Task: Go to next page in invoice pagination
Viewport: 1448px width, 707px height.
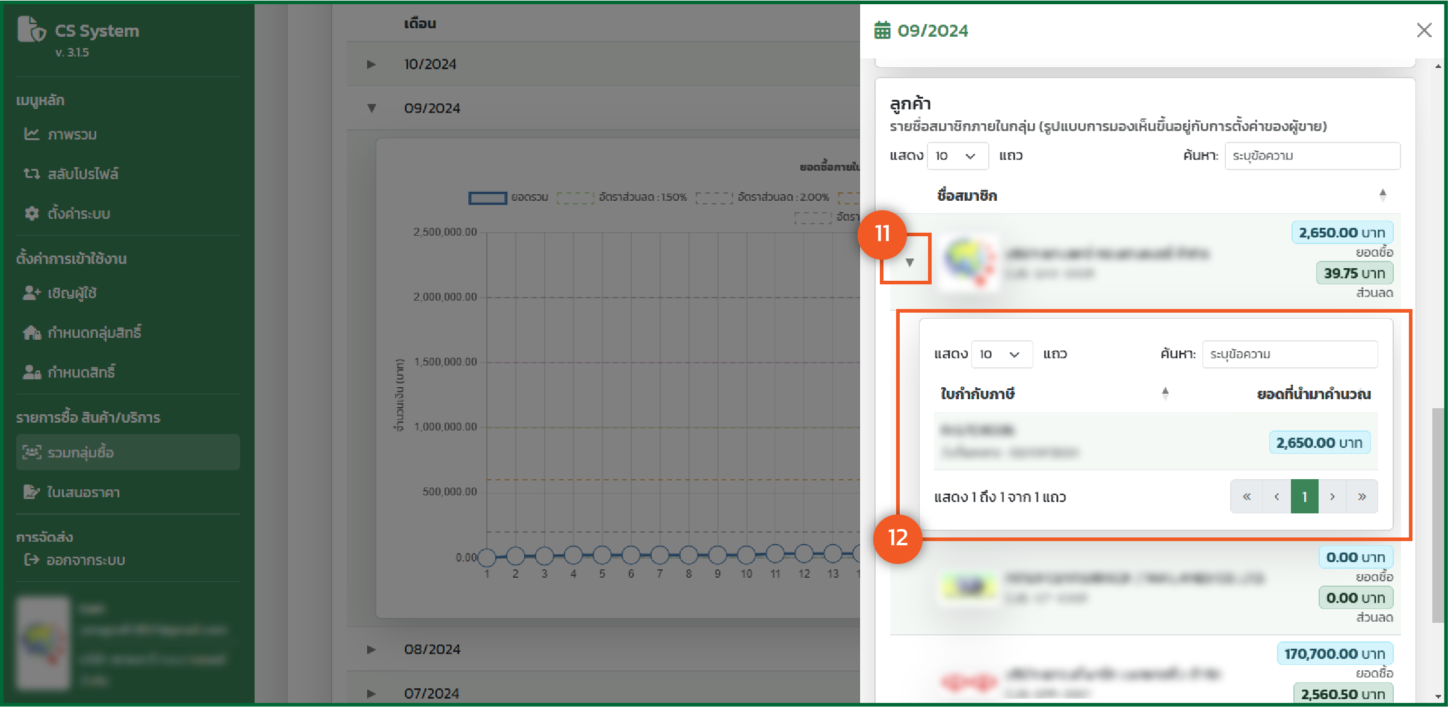Action: tap(1332, 497)
